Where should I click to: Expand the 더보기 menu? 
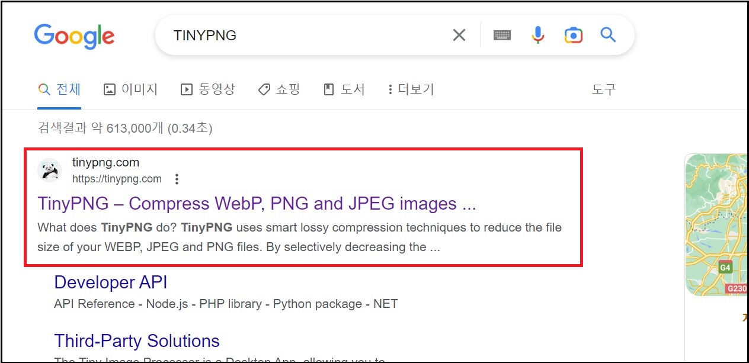point(411,89)
